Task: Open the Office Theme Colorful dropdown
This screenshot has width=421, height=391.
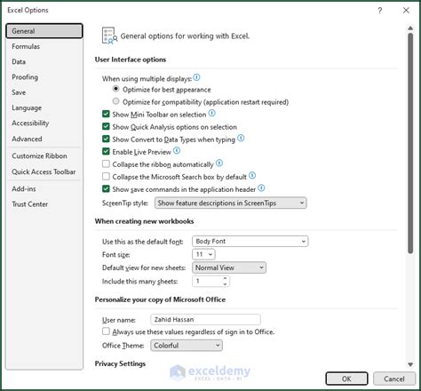Action: tap(187, 346)
